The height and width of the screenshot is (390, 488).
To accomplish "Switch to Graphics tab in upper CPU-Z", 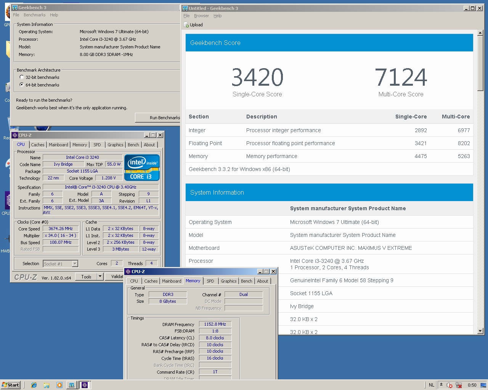I will [x=116, y=145].
